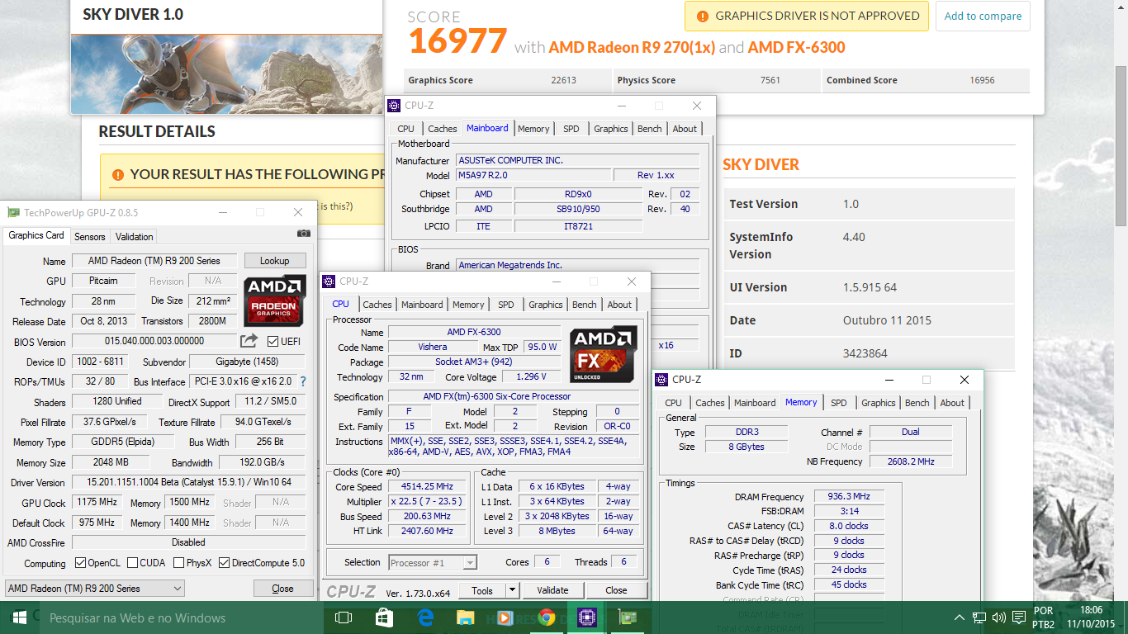Switch to the Sensors tab in GPU-Z

click(90, 237)
